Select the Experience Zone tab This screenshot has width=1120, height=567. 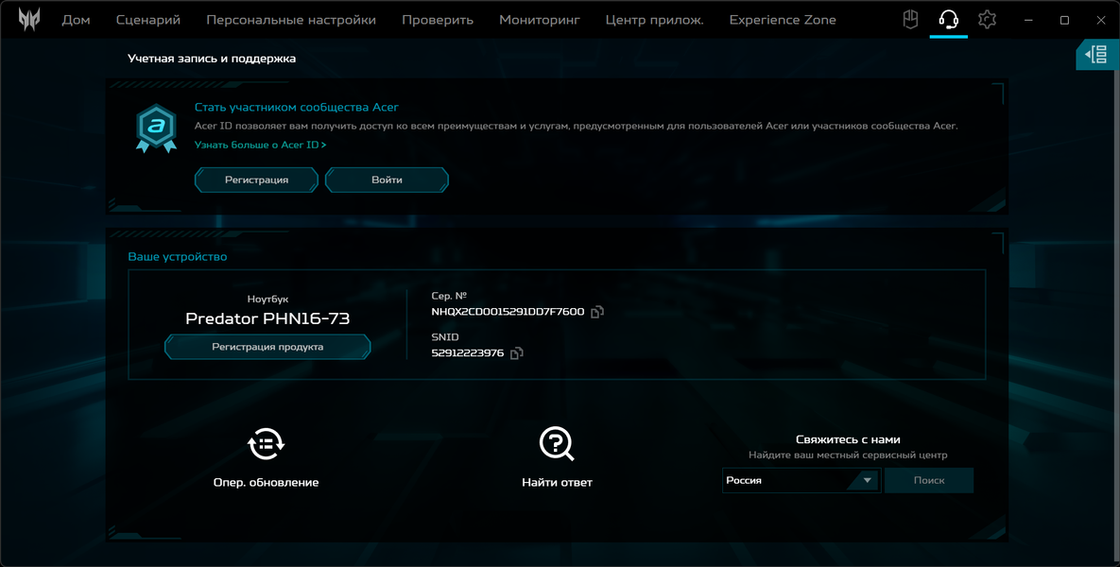[783, 20]
